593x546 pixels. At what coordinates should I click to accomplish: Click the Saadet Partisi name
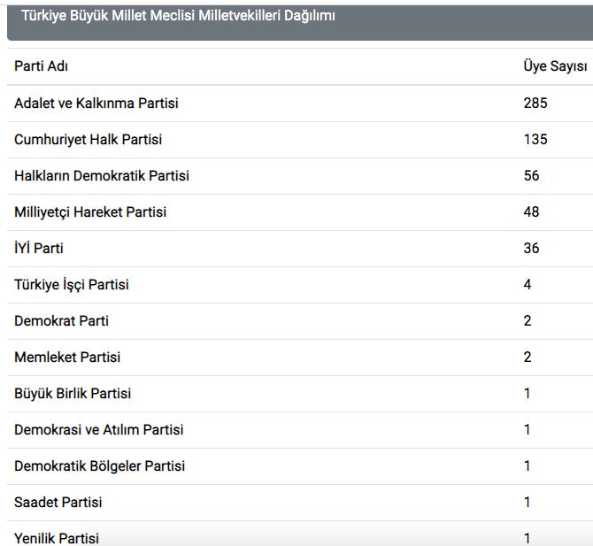pos(58,503)
